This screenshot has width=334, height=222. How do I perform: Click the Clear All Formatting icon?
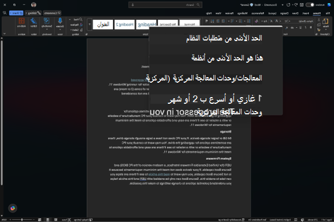coord(257,21)
